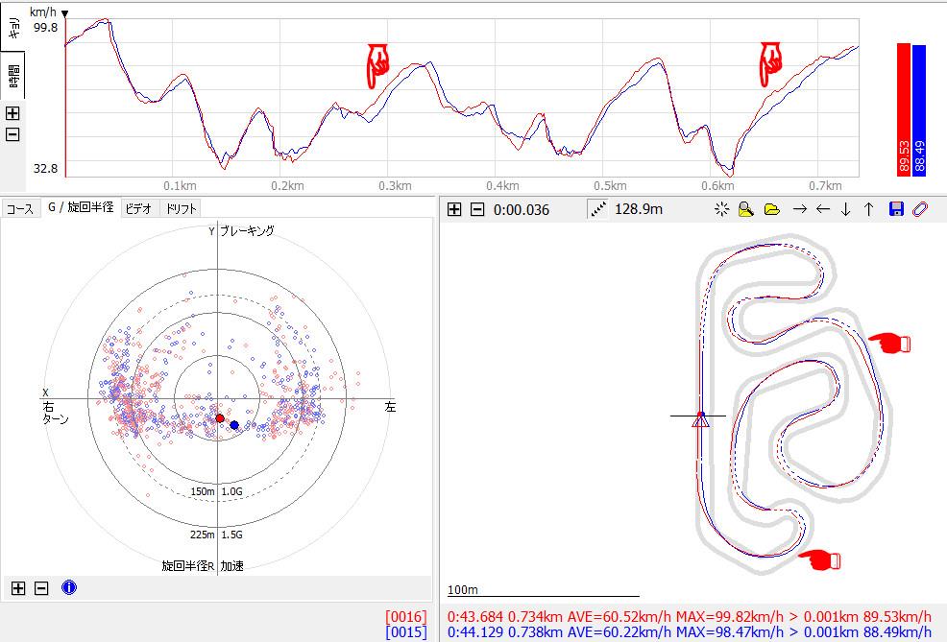
Task: Move the map with up arrow icon
Action: (x=868, y=209)
